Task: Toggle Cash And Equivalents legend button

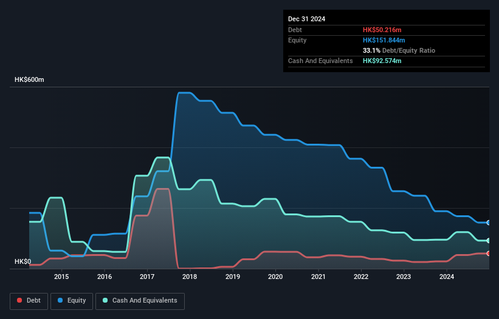Action: (x=140, y=301)
